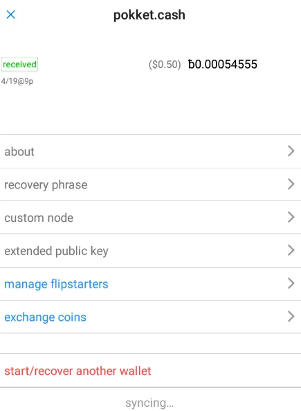Select the custom node option
The image size is (301, 411).
pyautogui.click(x=151, y=218)
